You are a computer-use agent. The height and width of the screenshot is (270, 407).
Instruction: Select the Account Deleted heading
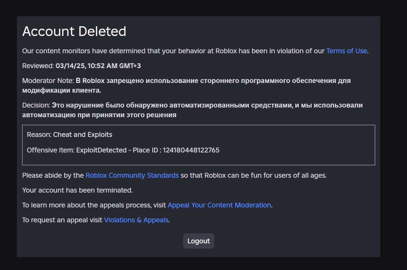click(x=74, y=31)
